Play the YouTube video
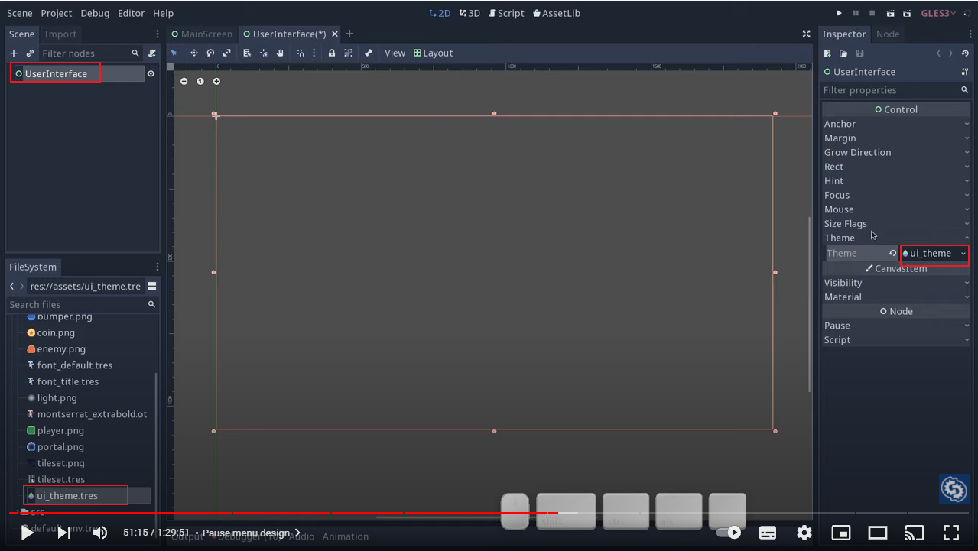 (x=27, y=533)
